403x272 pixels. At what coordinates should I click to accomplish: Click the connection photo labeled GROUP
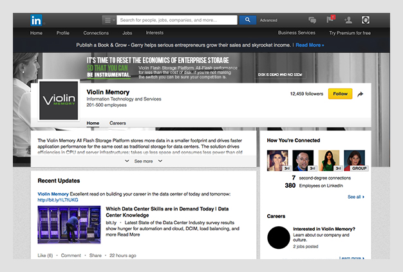point(355,161)
